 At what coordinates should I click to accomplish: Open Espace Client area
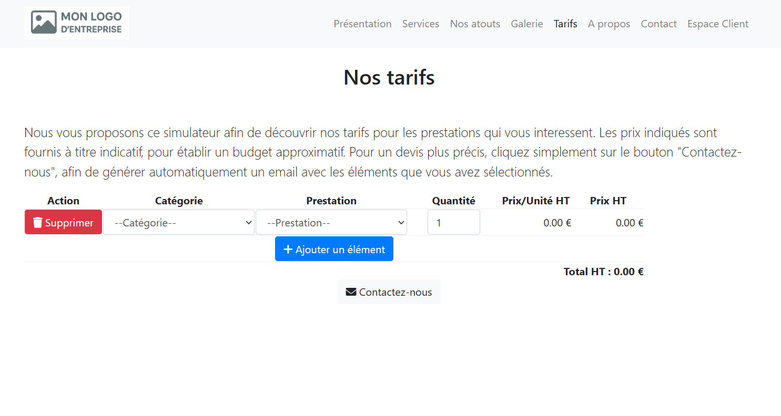coord(718,24)
